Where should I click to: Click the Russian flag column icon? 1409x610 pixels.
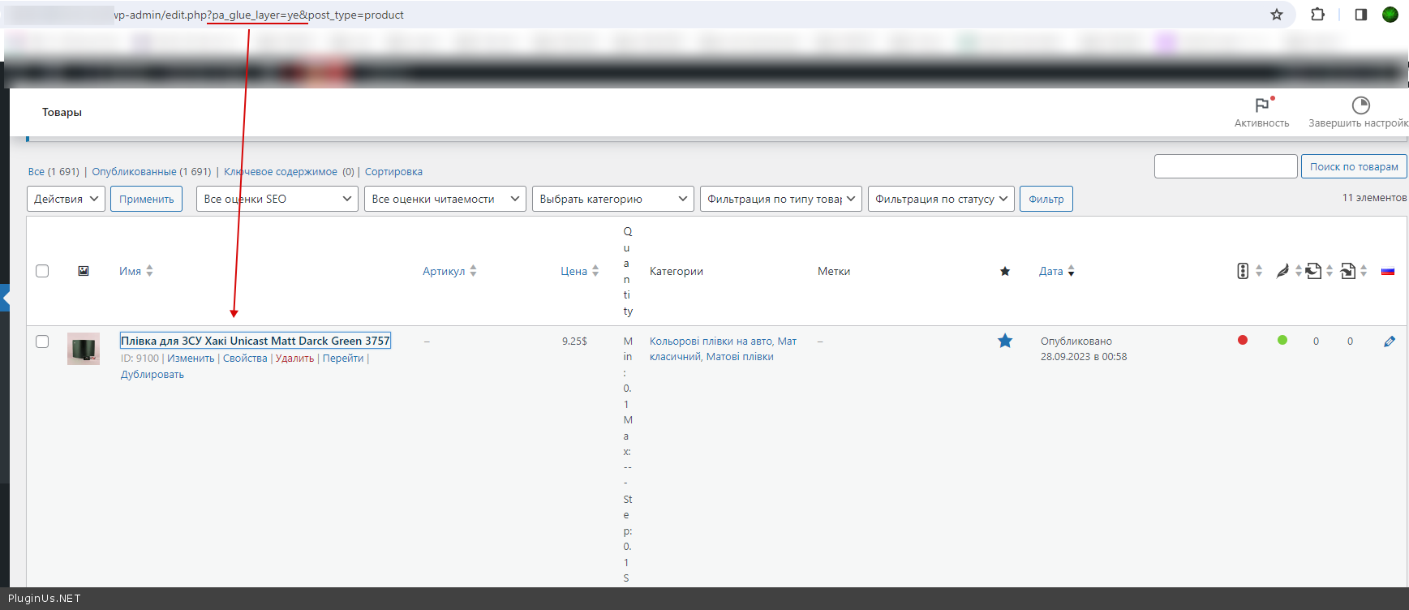1388,271
